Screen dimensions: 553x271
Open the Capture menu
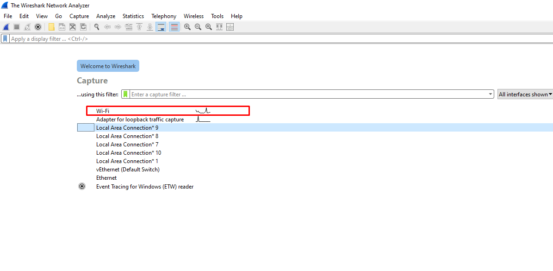[79, 16]
